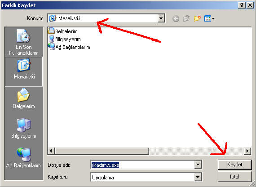Select Masaüstü shortcut in the sidebar
Image resolution: width=256 pixels, height=187 pixels.
pos(24,72)
